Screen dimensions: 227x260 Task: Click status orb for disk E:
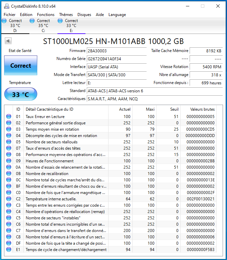60,21
